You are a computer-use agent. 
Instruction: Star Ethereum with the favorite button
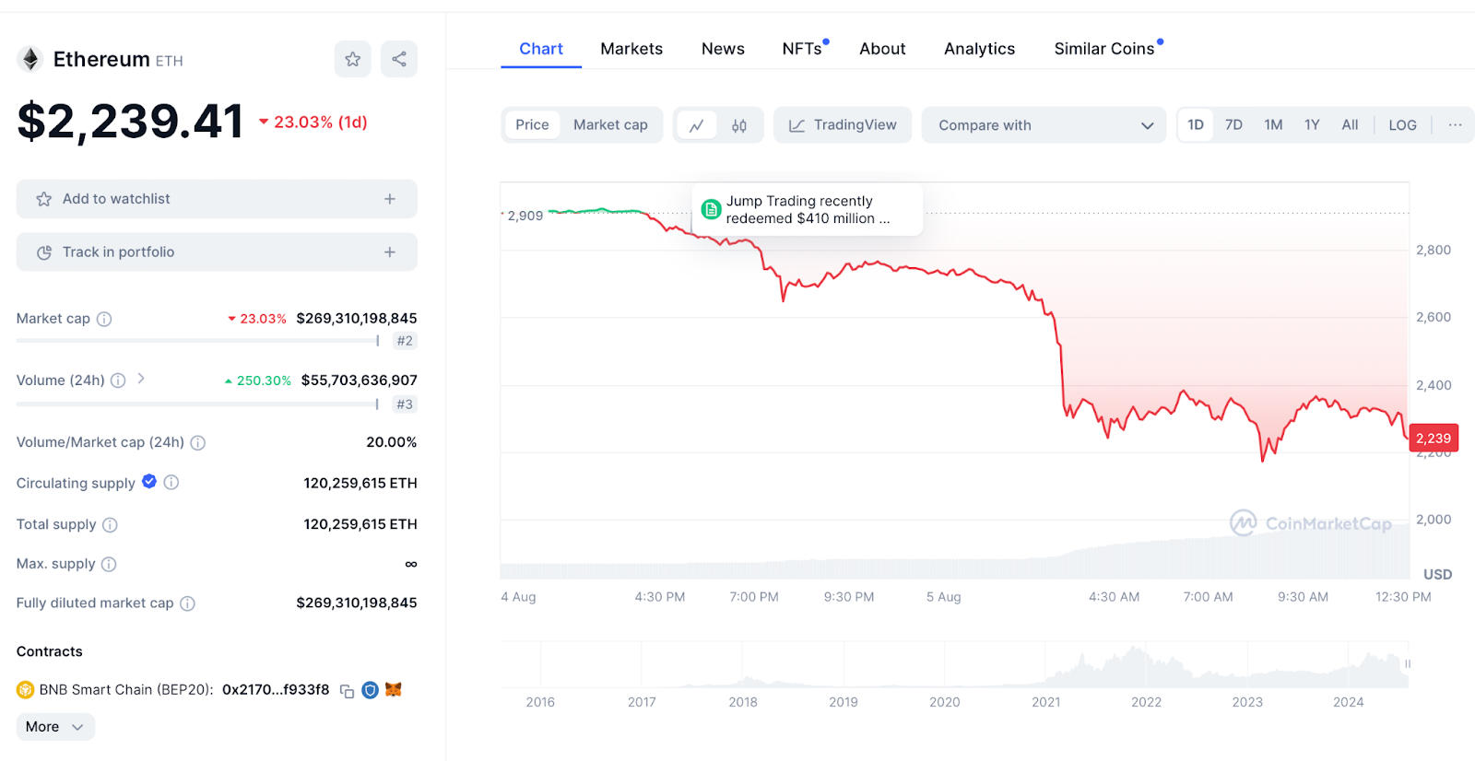click(352, 59)
